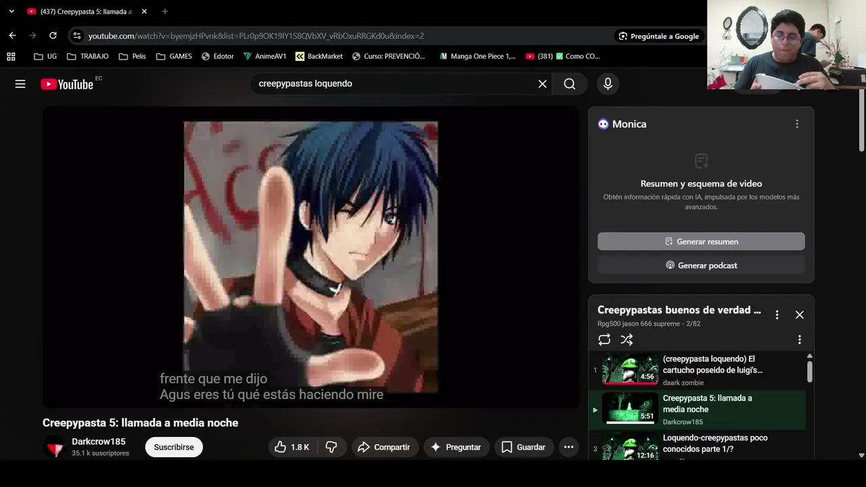The height and width of the screenshot is (487, 866).
Task: Open the (381) Como CO bookmark
Action: click(x=563, y=56)
